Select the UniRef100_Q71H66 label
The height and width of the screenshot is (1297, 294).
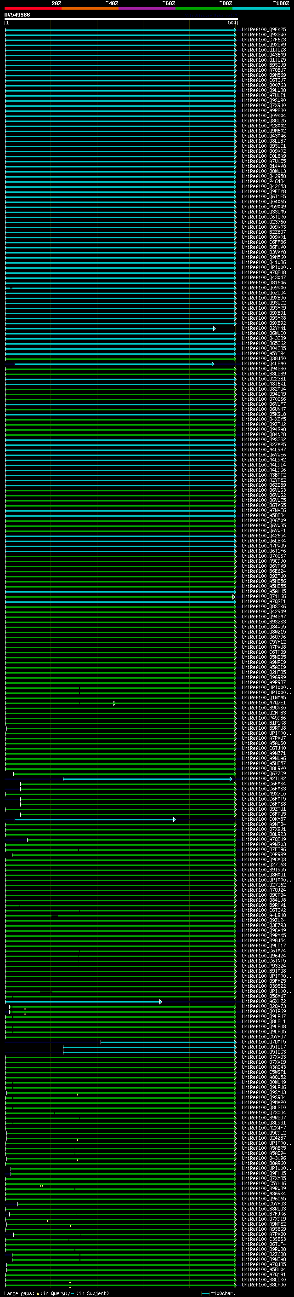264,597
